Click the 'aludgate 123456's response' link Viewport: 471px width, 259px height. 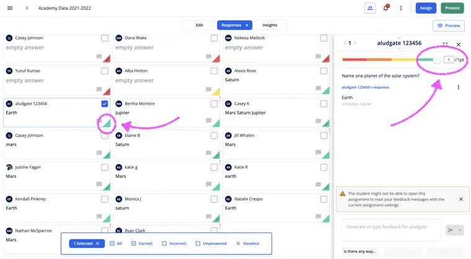(366, 87)
